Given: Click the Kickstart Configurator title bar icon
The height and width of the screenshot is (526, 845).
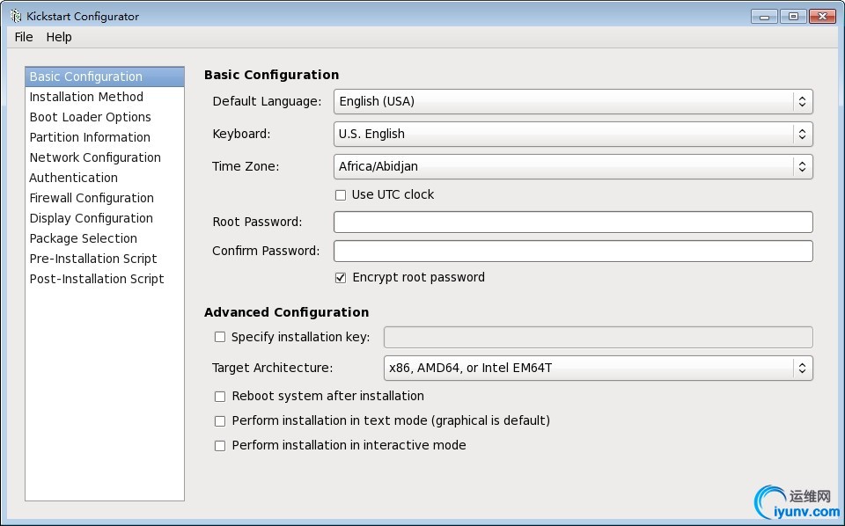Looking at the screenshot, I should click(x=15, y=16).
